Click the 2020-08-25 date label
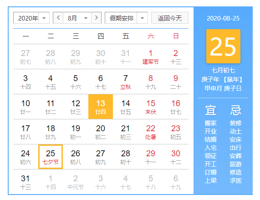Image resolution: width=260 pixels, height=200 pixels. [223, 18]
